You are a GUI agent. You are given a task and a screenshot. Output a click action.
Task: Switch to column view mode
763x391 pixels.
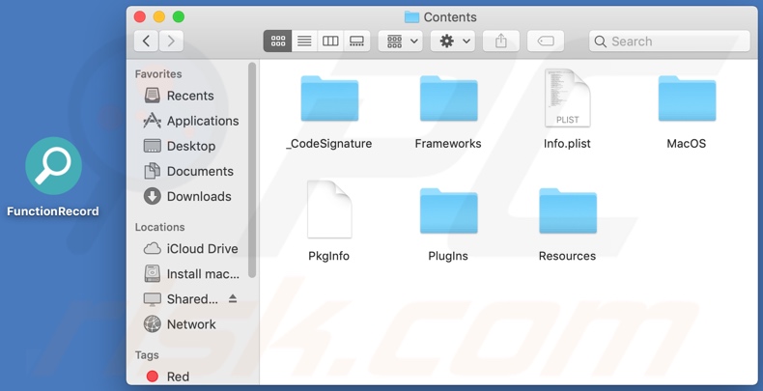click(x=330, y=42)
